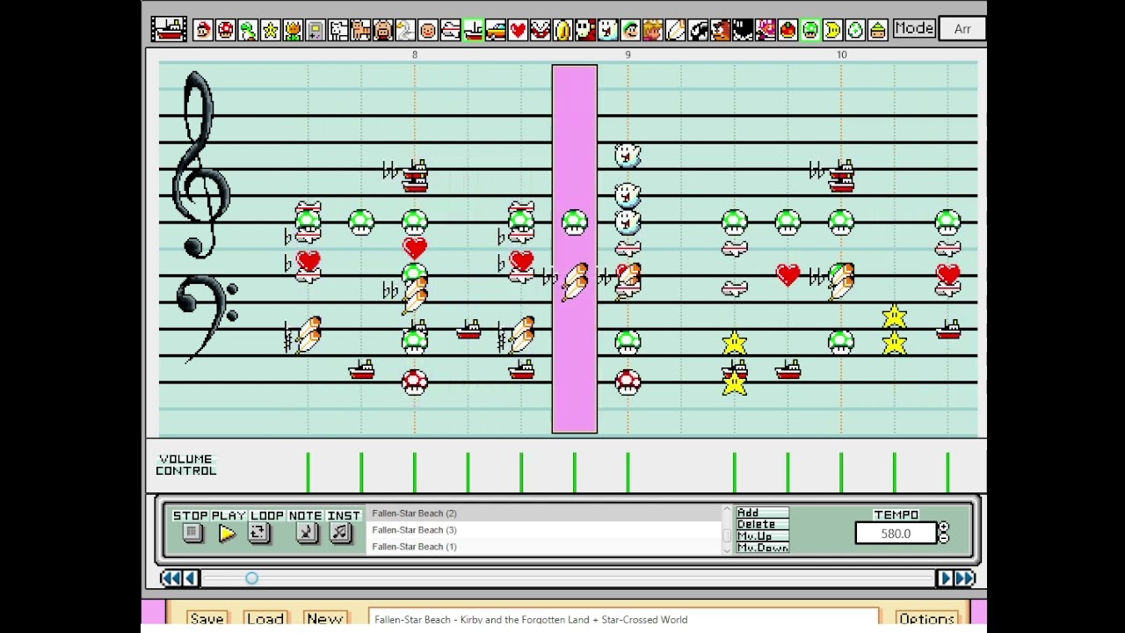The image size is (1125, 633).
Task: Stop playback with the STOP button
Action: [x=192, y=533]
